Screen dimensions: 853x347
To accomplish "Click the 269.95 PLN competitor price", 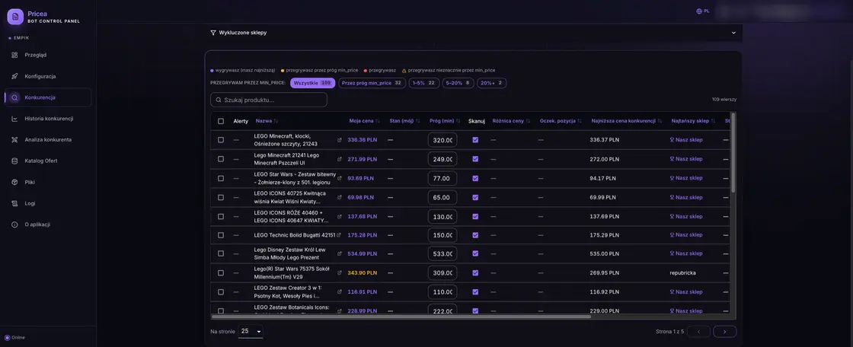I will pyautogui.click(x=605, y=273).
